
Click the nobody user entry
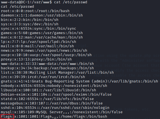54,86
